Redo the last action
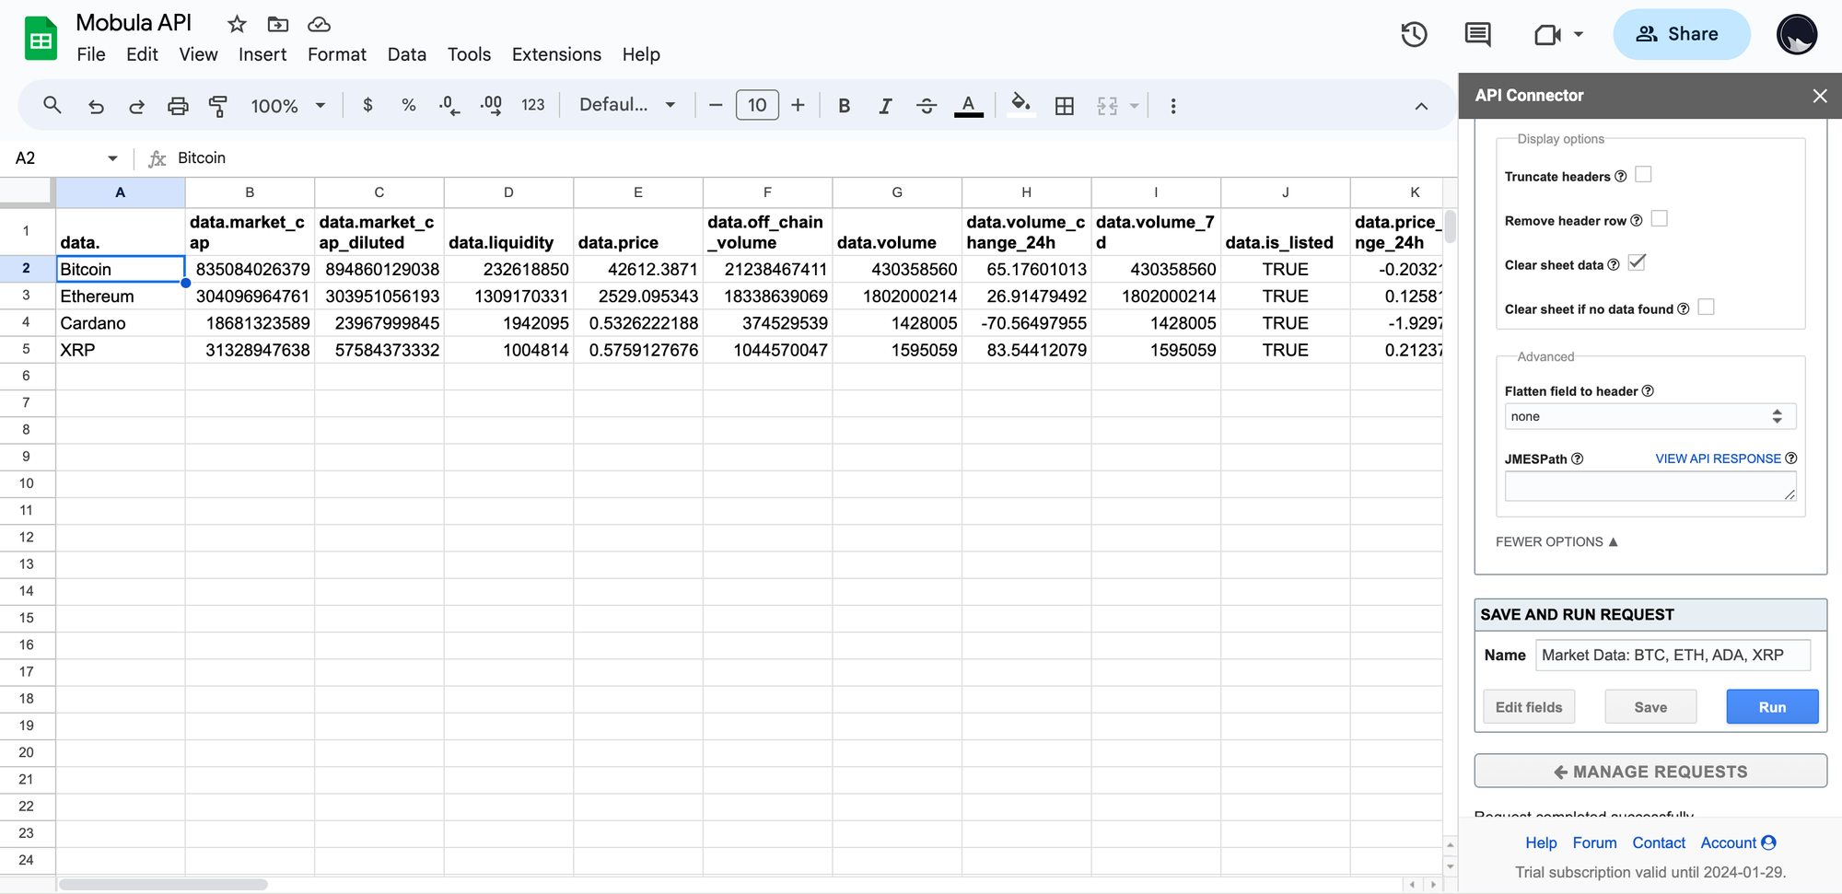Viewport: 1842px width, 894px height. 136,106
